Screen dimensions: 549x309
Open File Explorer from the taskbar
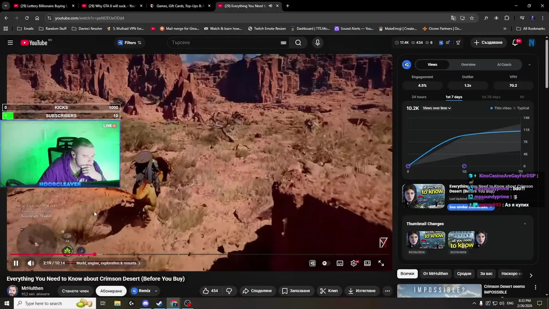117,303
